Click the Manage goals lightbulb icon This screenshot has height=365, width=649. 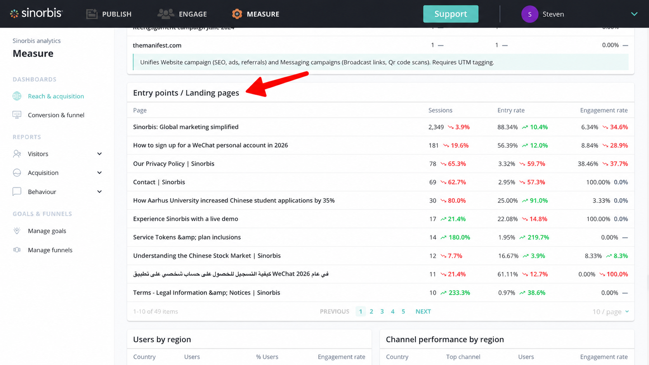pos(17,231)
